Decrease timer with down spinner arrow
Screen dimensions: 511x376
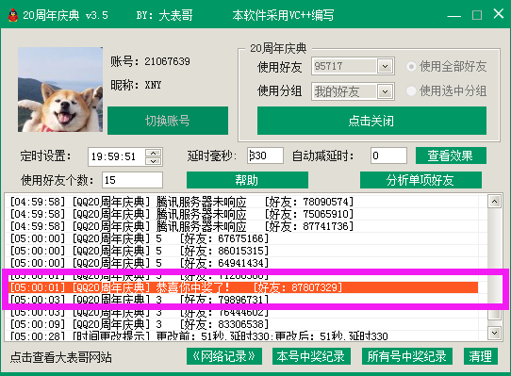pos(153,161)
